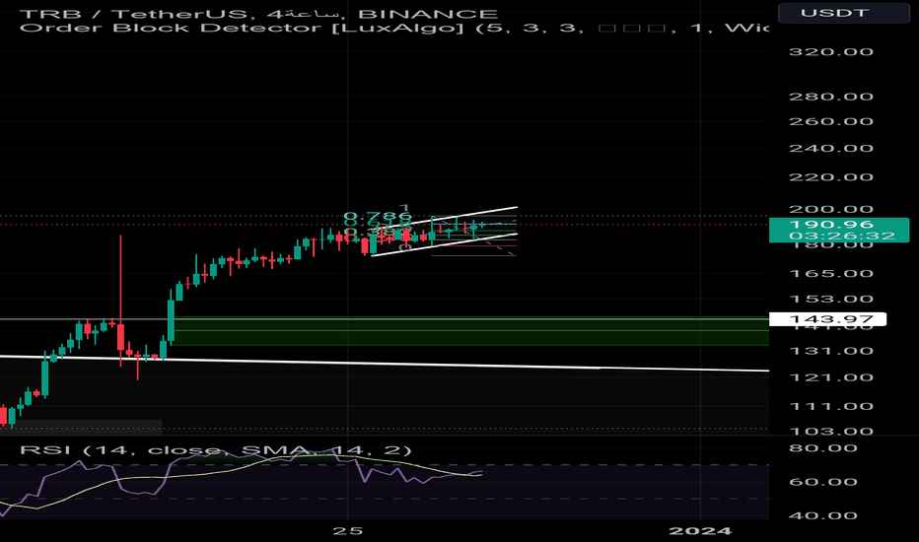This screenshot has height=542, width=919.
Task: Select the 0.786 Fibonacci level label
Action: [378, 216]
